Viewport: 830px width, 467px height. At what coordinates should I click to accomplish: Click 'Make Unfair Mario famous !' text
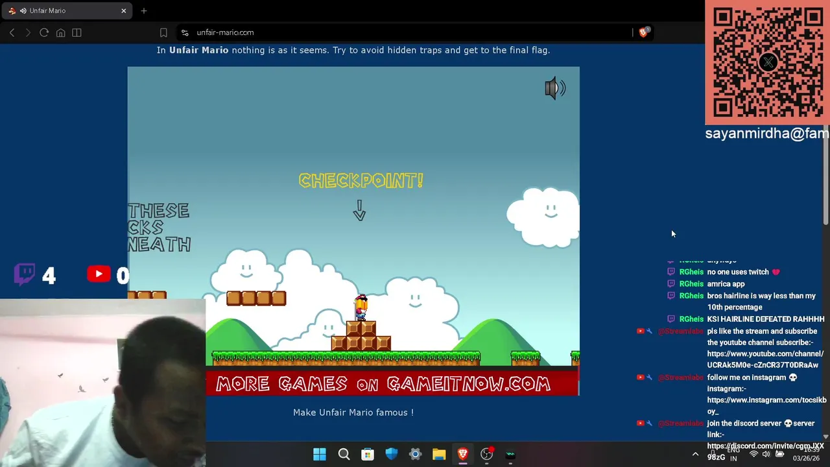(x=353, y=413)
